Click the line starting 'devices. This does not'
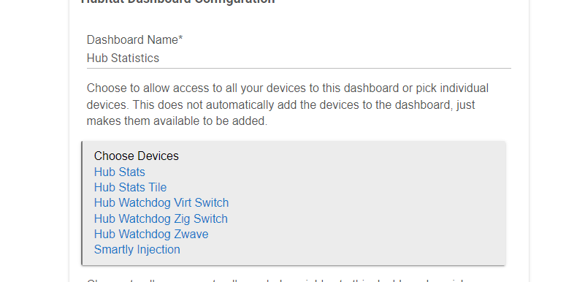566x282 pixels. (x=281, y=104)
